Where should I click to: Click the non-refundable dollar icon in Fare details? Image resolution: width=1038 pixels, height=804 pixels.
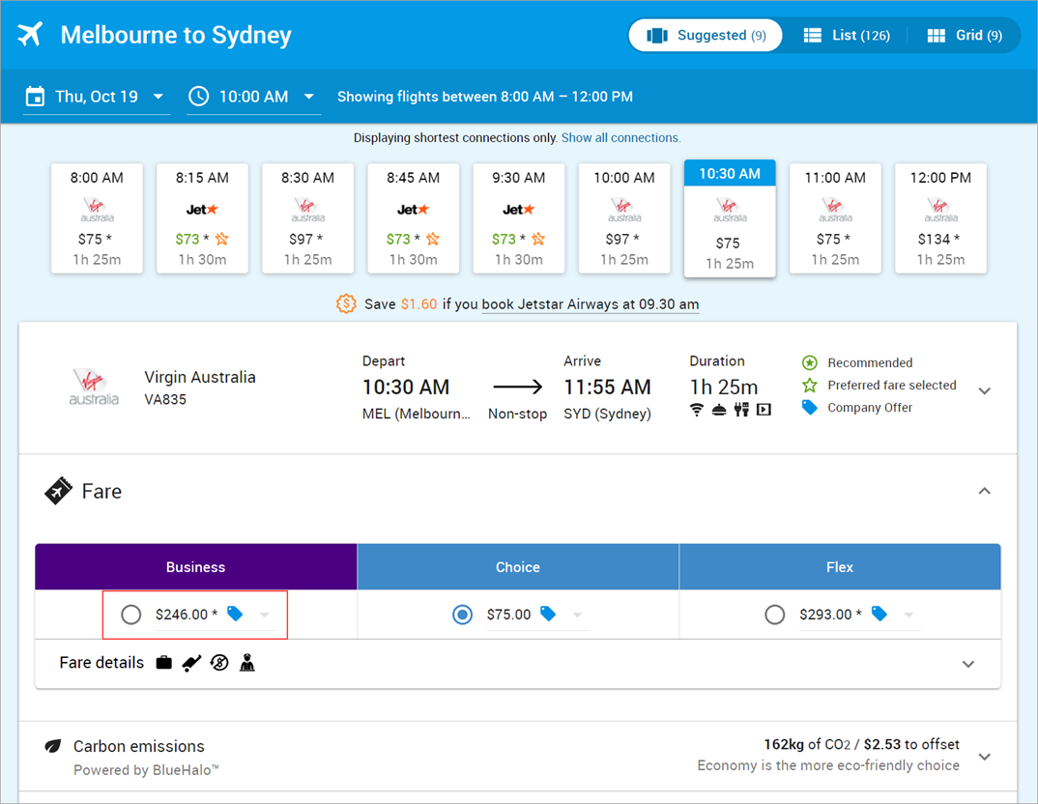point(219,662)
